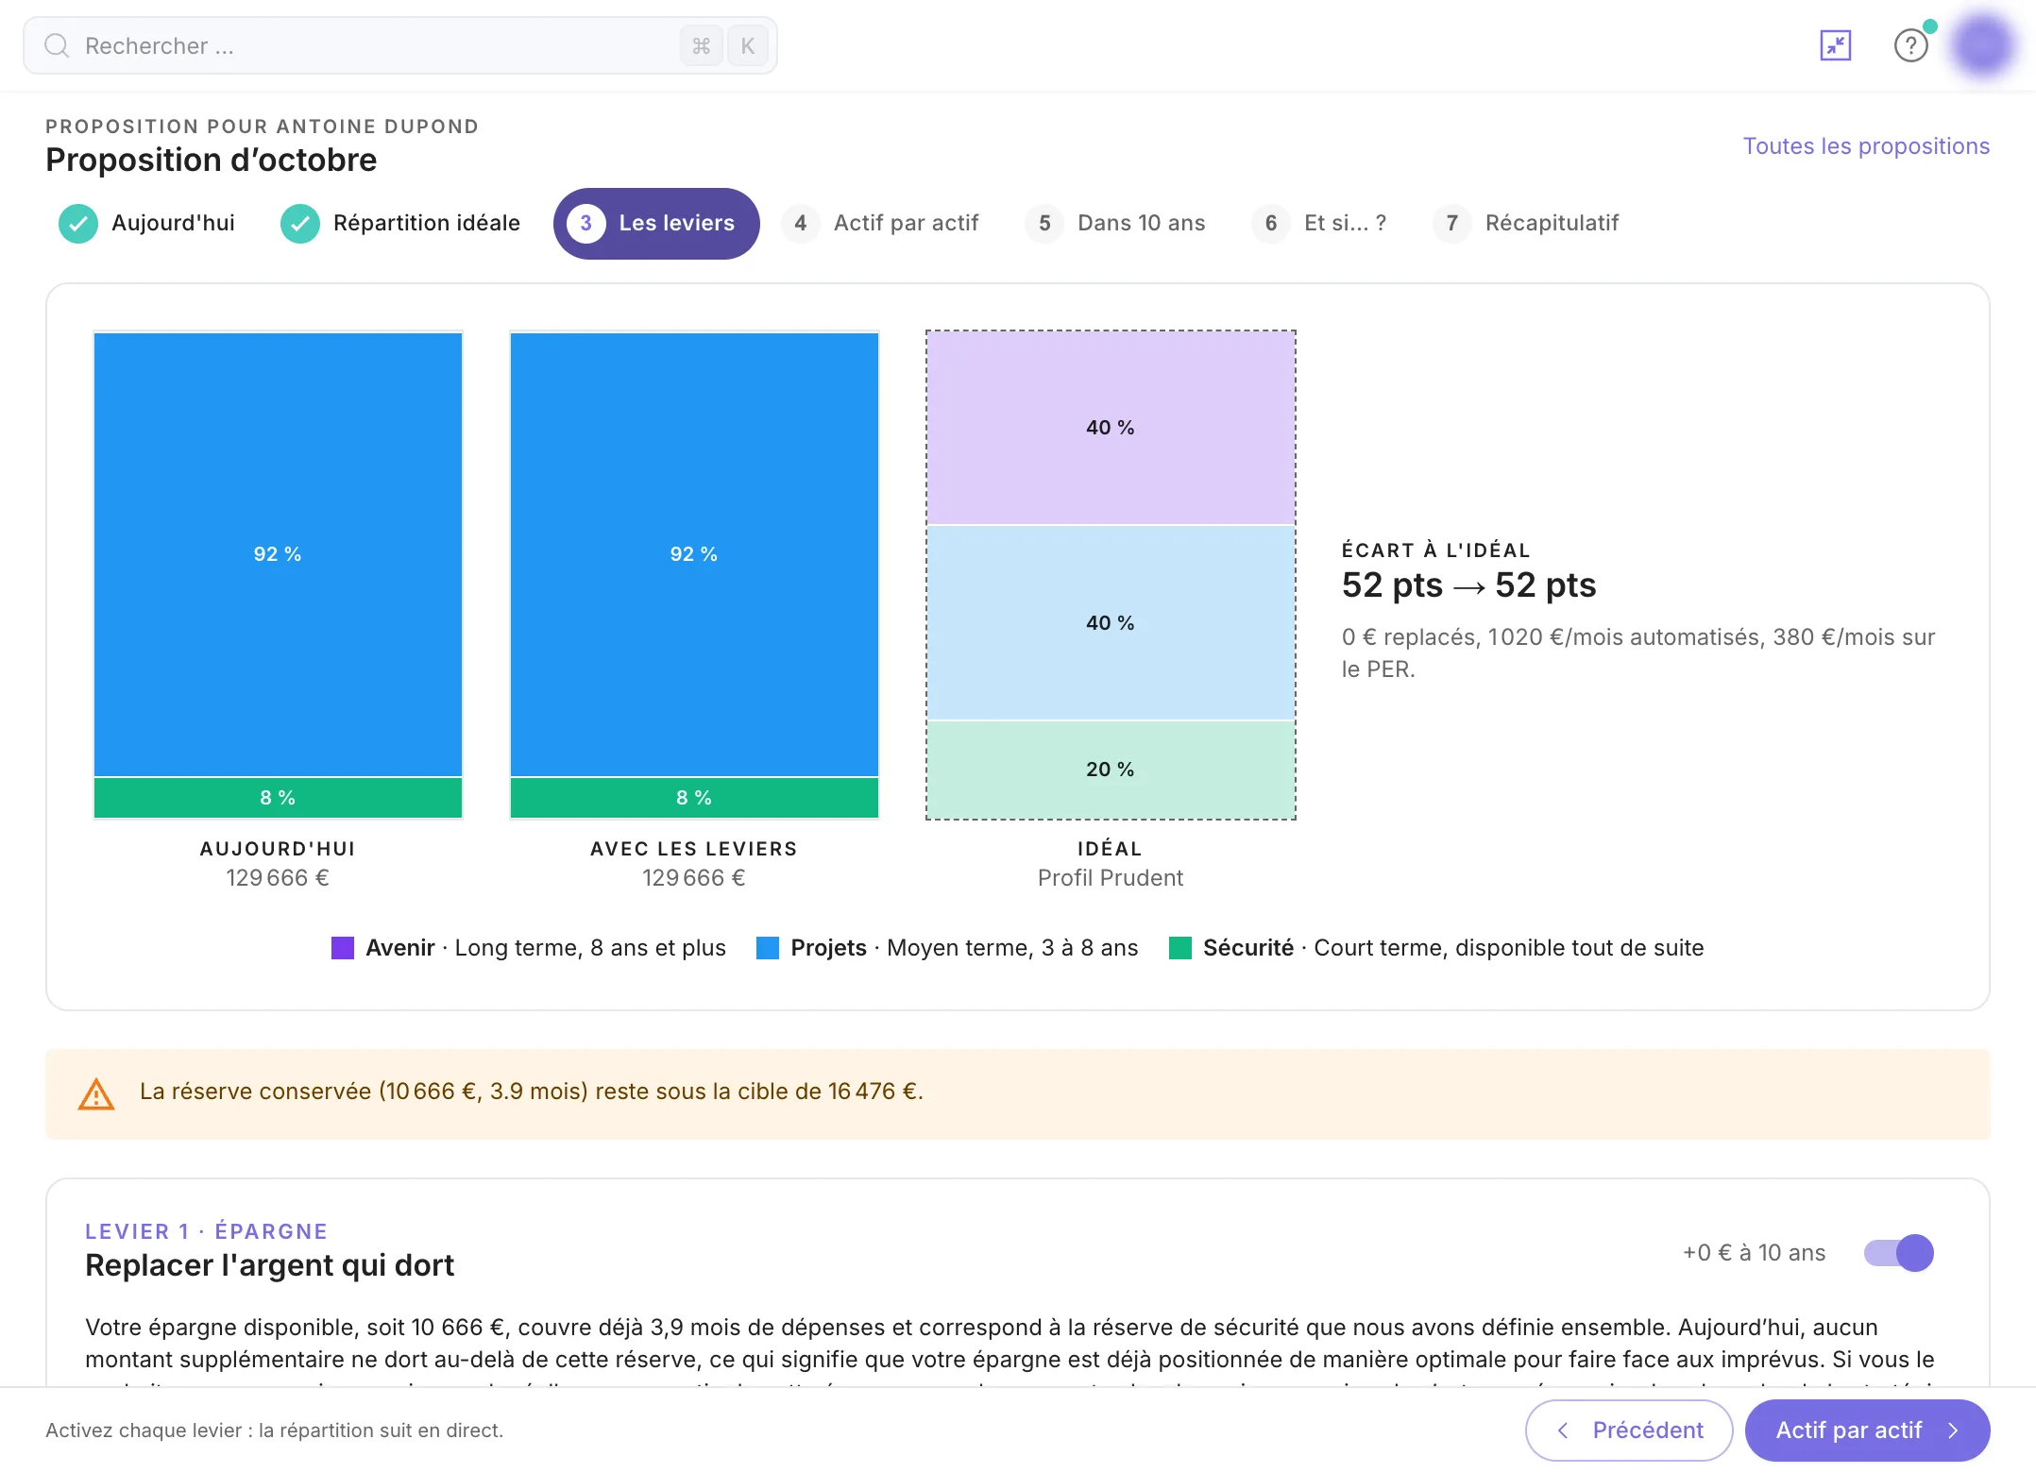Open the user avatar menu
The image size is (2036, 1473).
click(1982, 44)
